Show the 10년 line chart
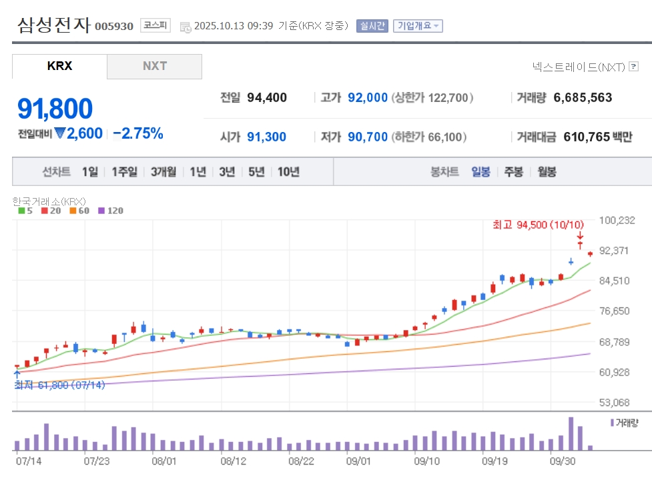 tap(288, 171)
